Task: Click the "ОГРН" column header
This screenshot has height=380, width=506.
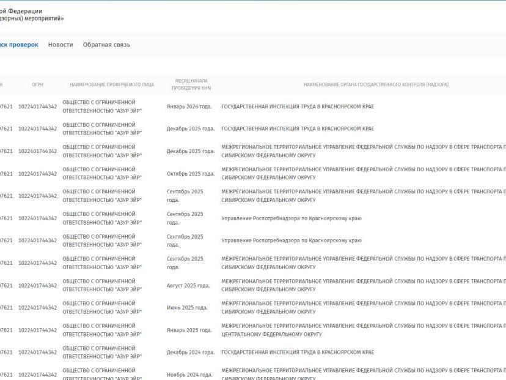Action: pos(37,84)
